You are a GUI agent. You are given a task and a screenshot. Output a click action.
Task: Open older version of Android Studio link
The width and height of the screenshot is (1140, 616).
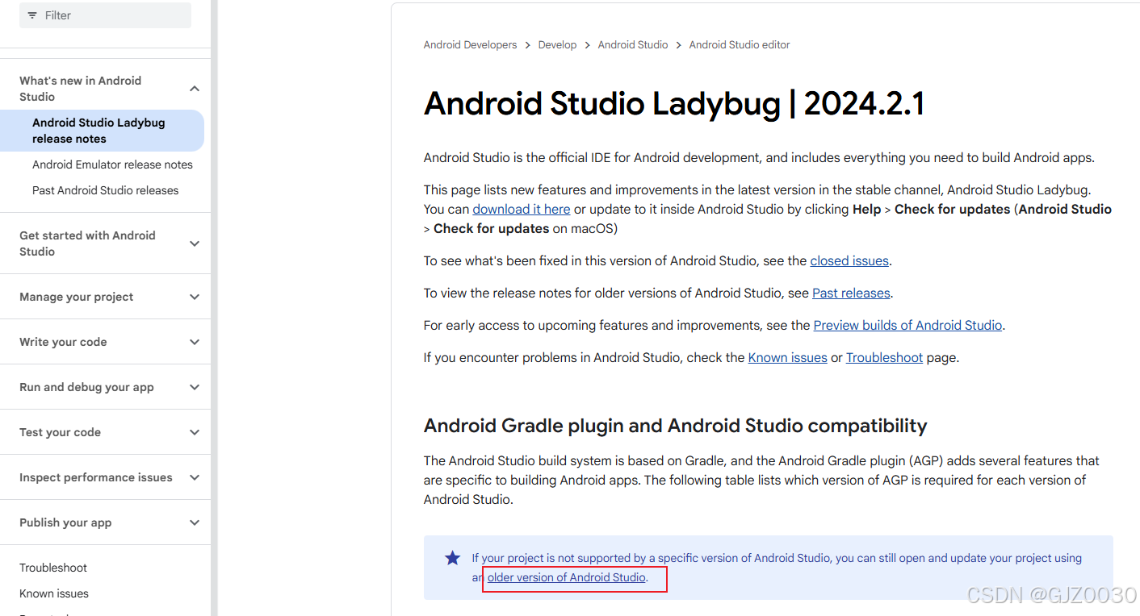coord(567,577)
